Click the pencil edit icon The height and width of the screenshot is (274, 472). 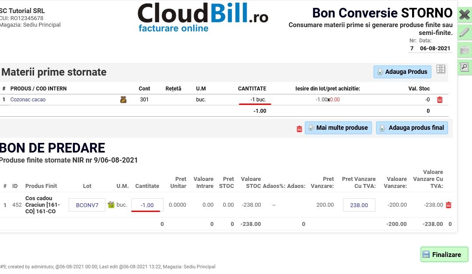pos(464,32)
